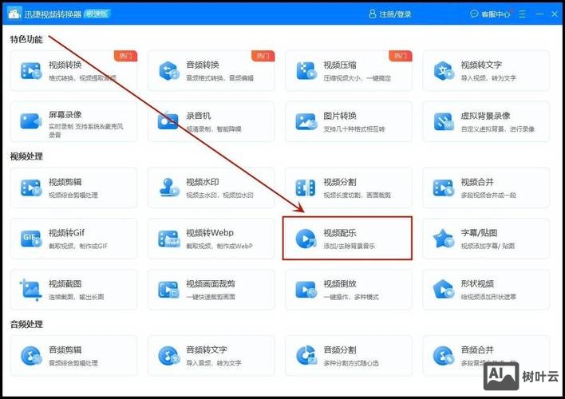This screenshot has width=565, height=399.
Task: Click the 音频转文字 card title text
Action: 207,350
